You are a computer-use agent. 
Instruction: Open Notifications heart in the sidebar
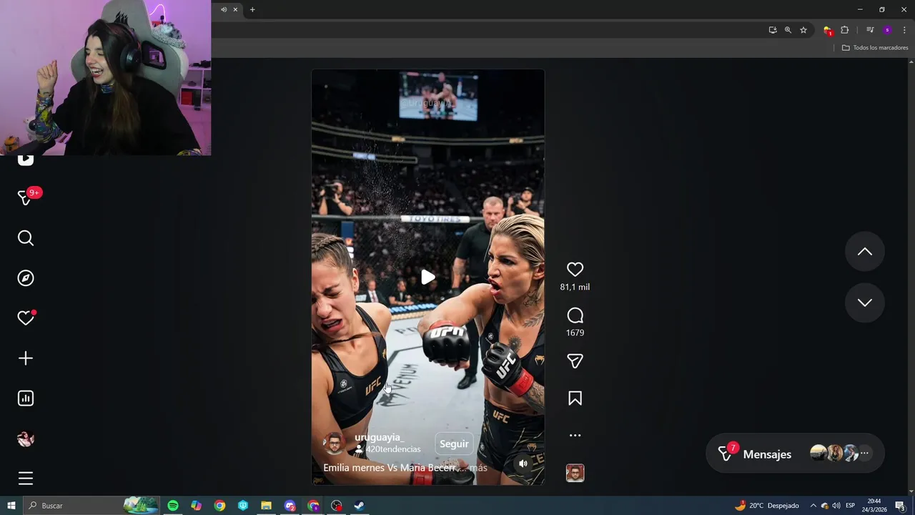pos(26,318)
